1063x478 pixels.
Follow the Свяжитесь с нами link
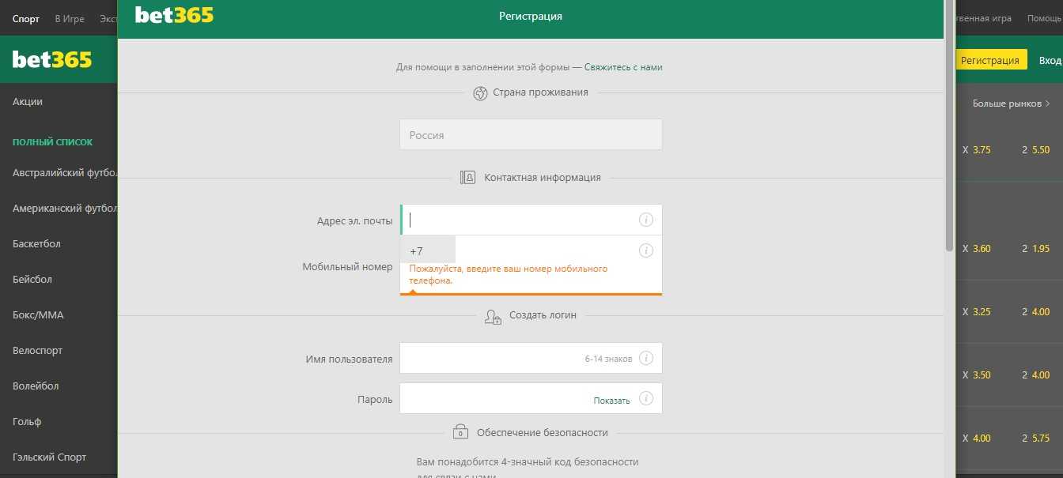(x=623, y=67)
